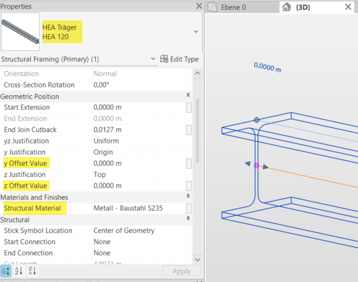This screenshot has height=282, width=358.
Task: Switch to the Ebene 0 view tab
Action: tap(242, 8)
